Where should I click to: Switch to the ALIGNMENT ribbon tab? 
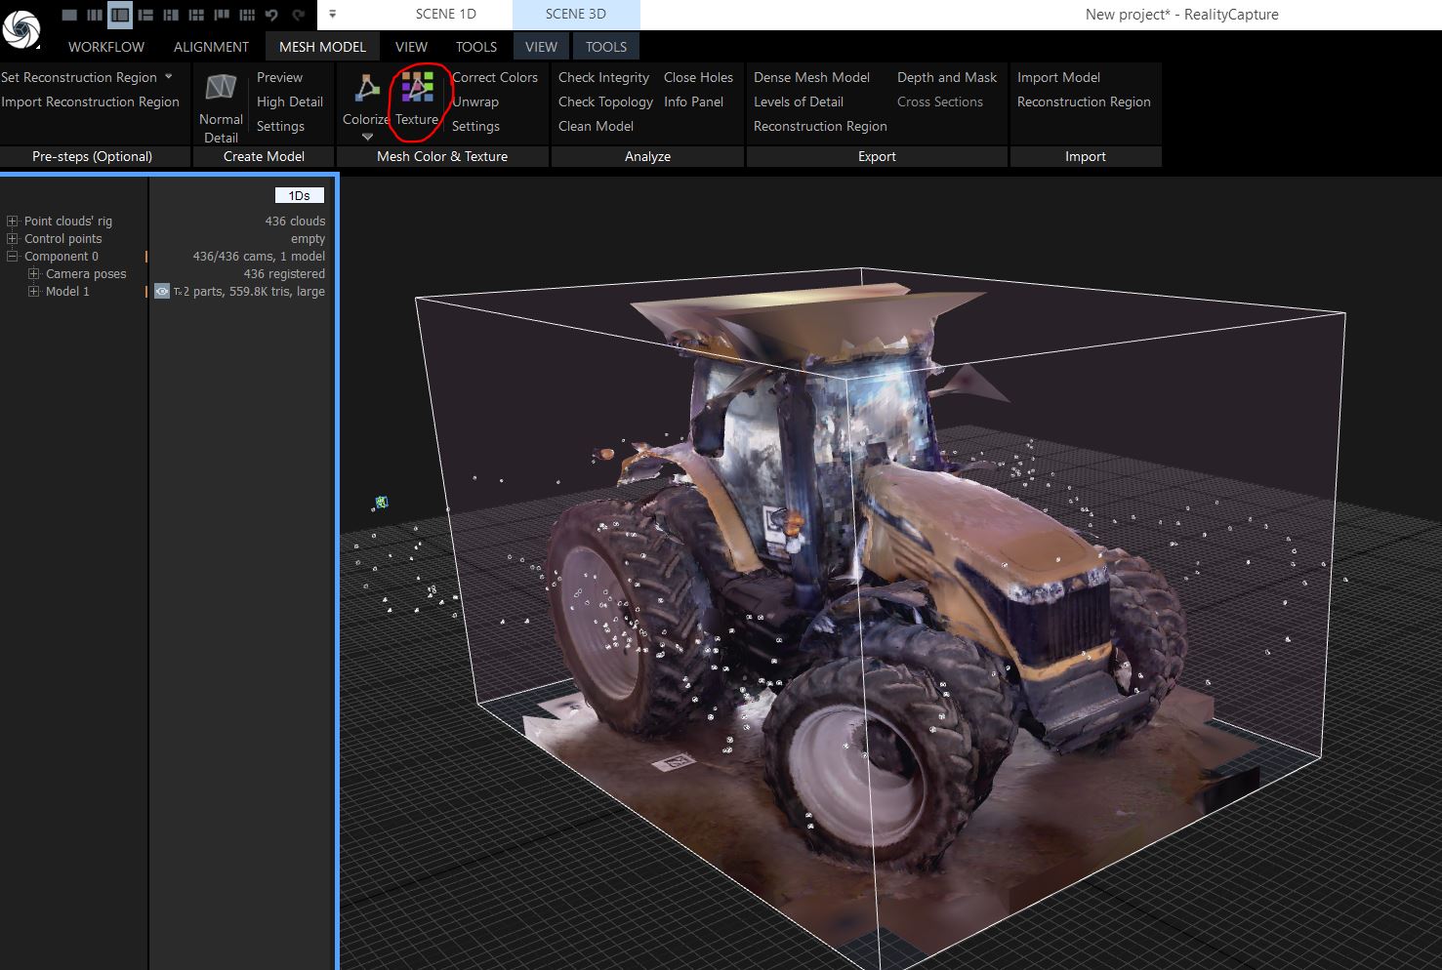click(211, 47)
